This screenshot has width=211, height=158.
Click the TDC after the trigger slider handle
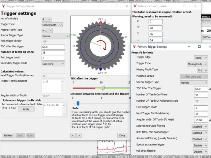(x=103, y=88)
